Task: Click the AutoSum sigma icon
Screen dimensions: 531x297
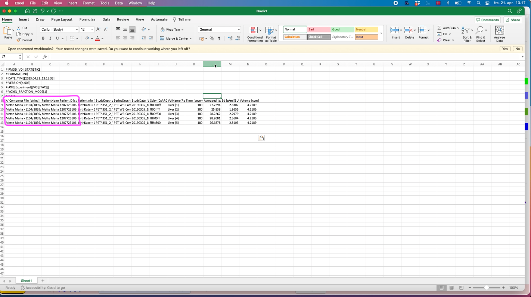Action: (x=440, y=28)
